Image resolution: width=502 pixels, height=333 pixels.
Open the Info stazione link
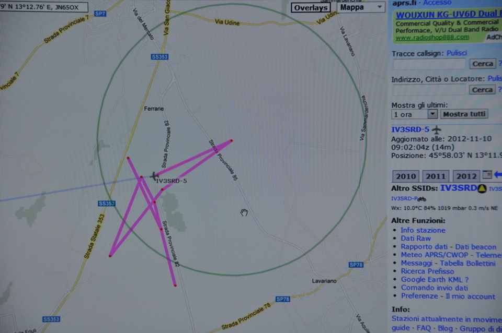click(x=423, y=230)
